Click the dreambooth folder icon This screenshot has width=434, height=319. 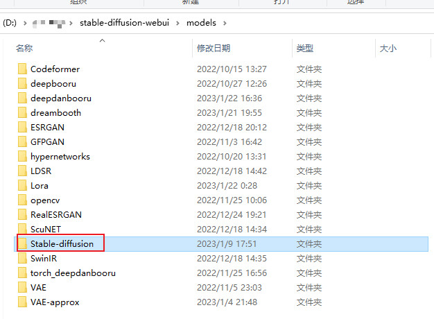click(22, 113)
